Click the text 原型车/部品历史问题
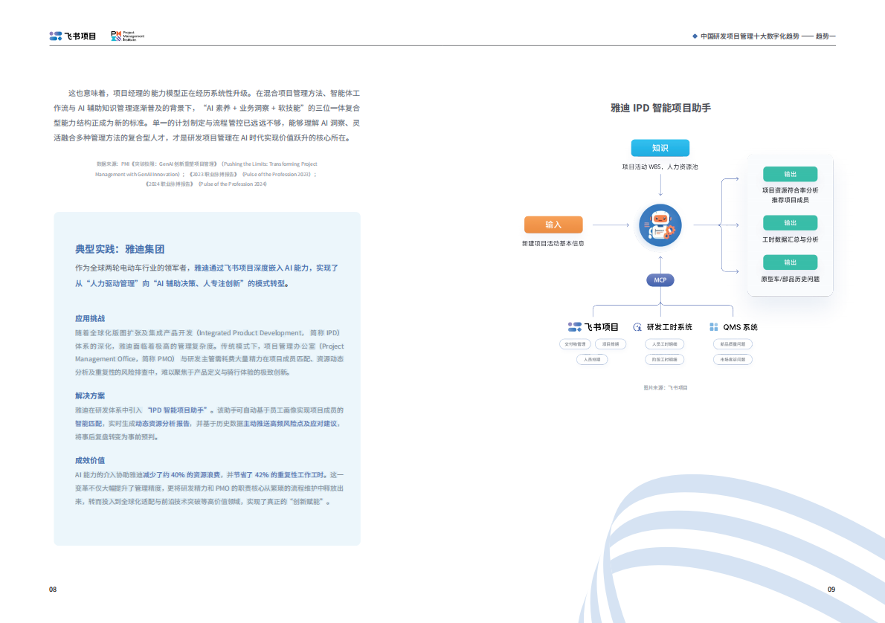885x623 pixels. point(790,280)
